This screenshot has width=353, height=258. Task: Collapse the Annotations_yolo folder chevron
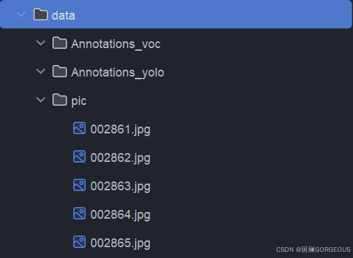pyautogui.click(x=41, y=71)
